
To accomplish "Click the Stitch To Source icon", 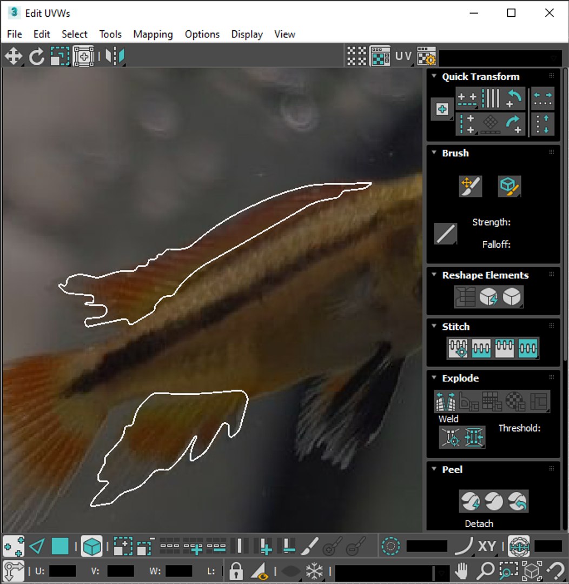I will 504,348.
